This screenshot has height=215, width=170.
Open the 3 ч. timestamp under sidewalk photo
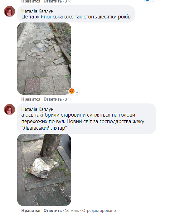(x=68, y=99)
